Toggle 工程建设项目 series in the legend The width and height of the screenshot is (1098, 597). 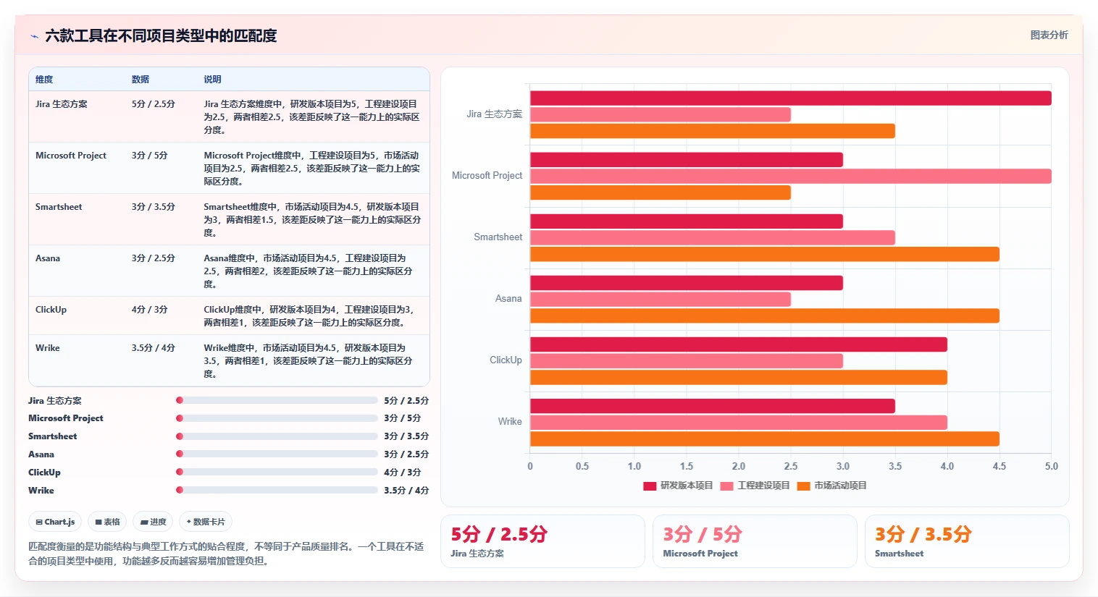[x=755, y=486]
